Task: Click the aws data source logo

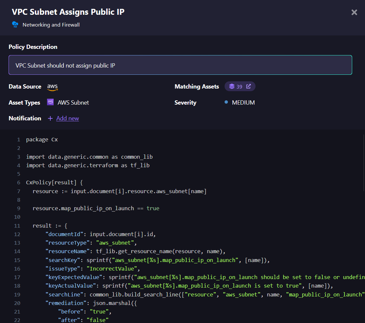Action: (52, 87)
